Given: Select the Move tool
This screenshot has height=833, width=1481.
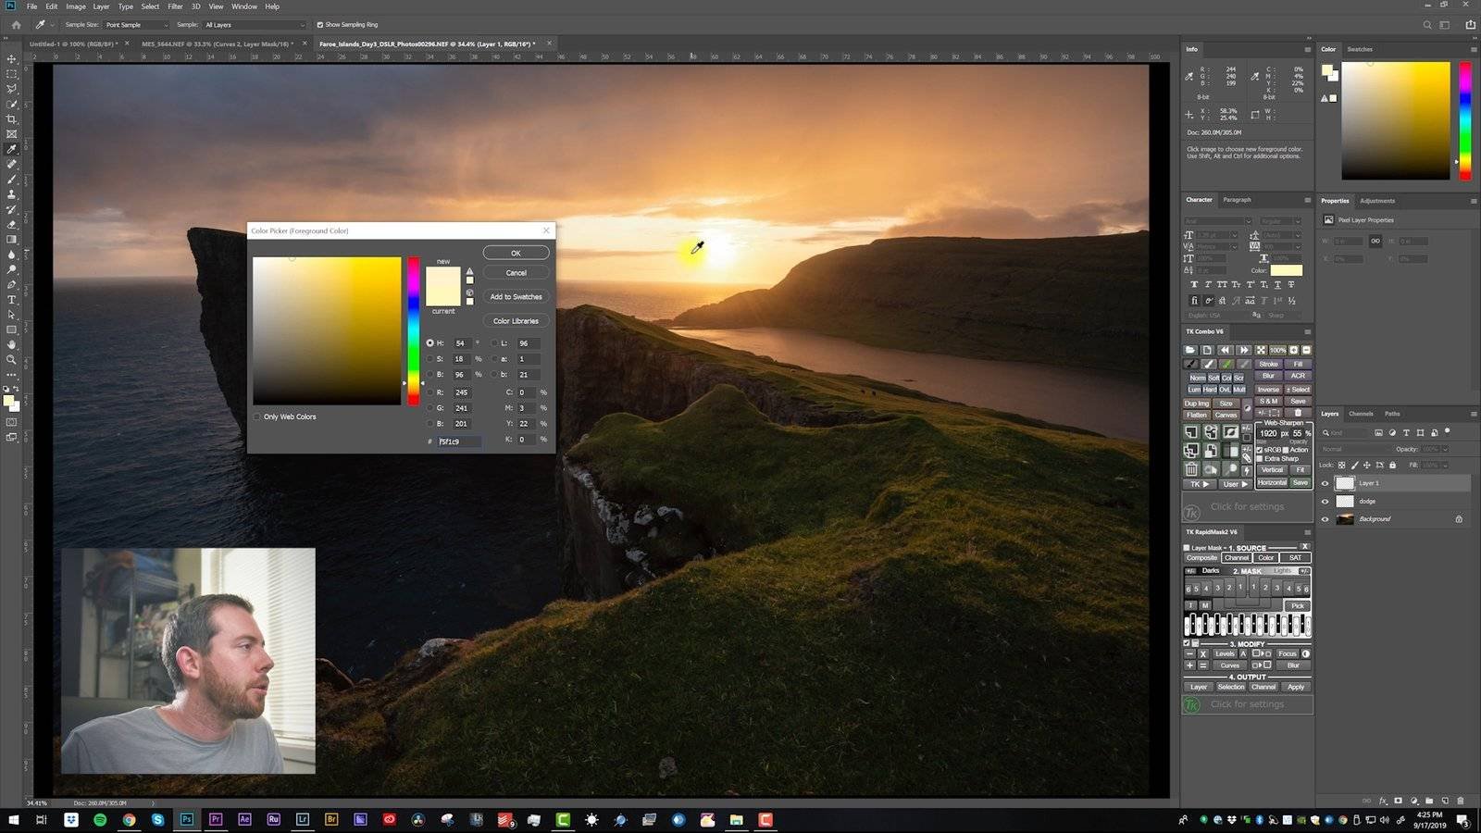Looking at the screenshot, I should 12,58.
